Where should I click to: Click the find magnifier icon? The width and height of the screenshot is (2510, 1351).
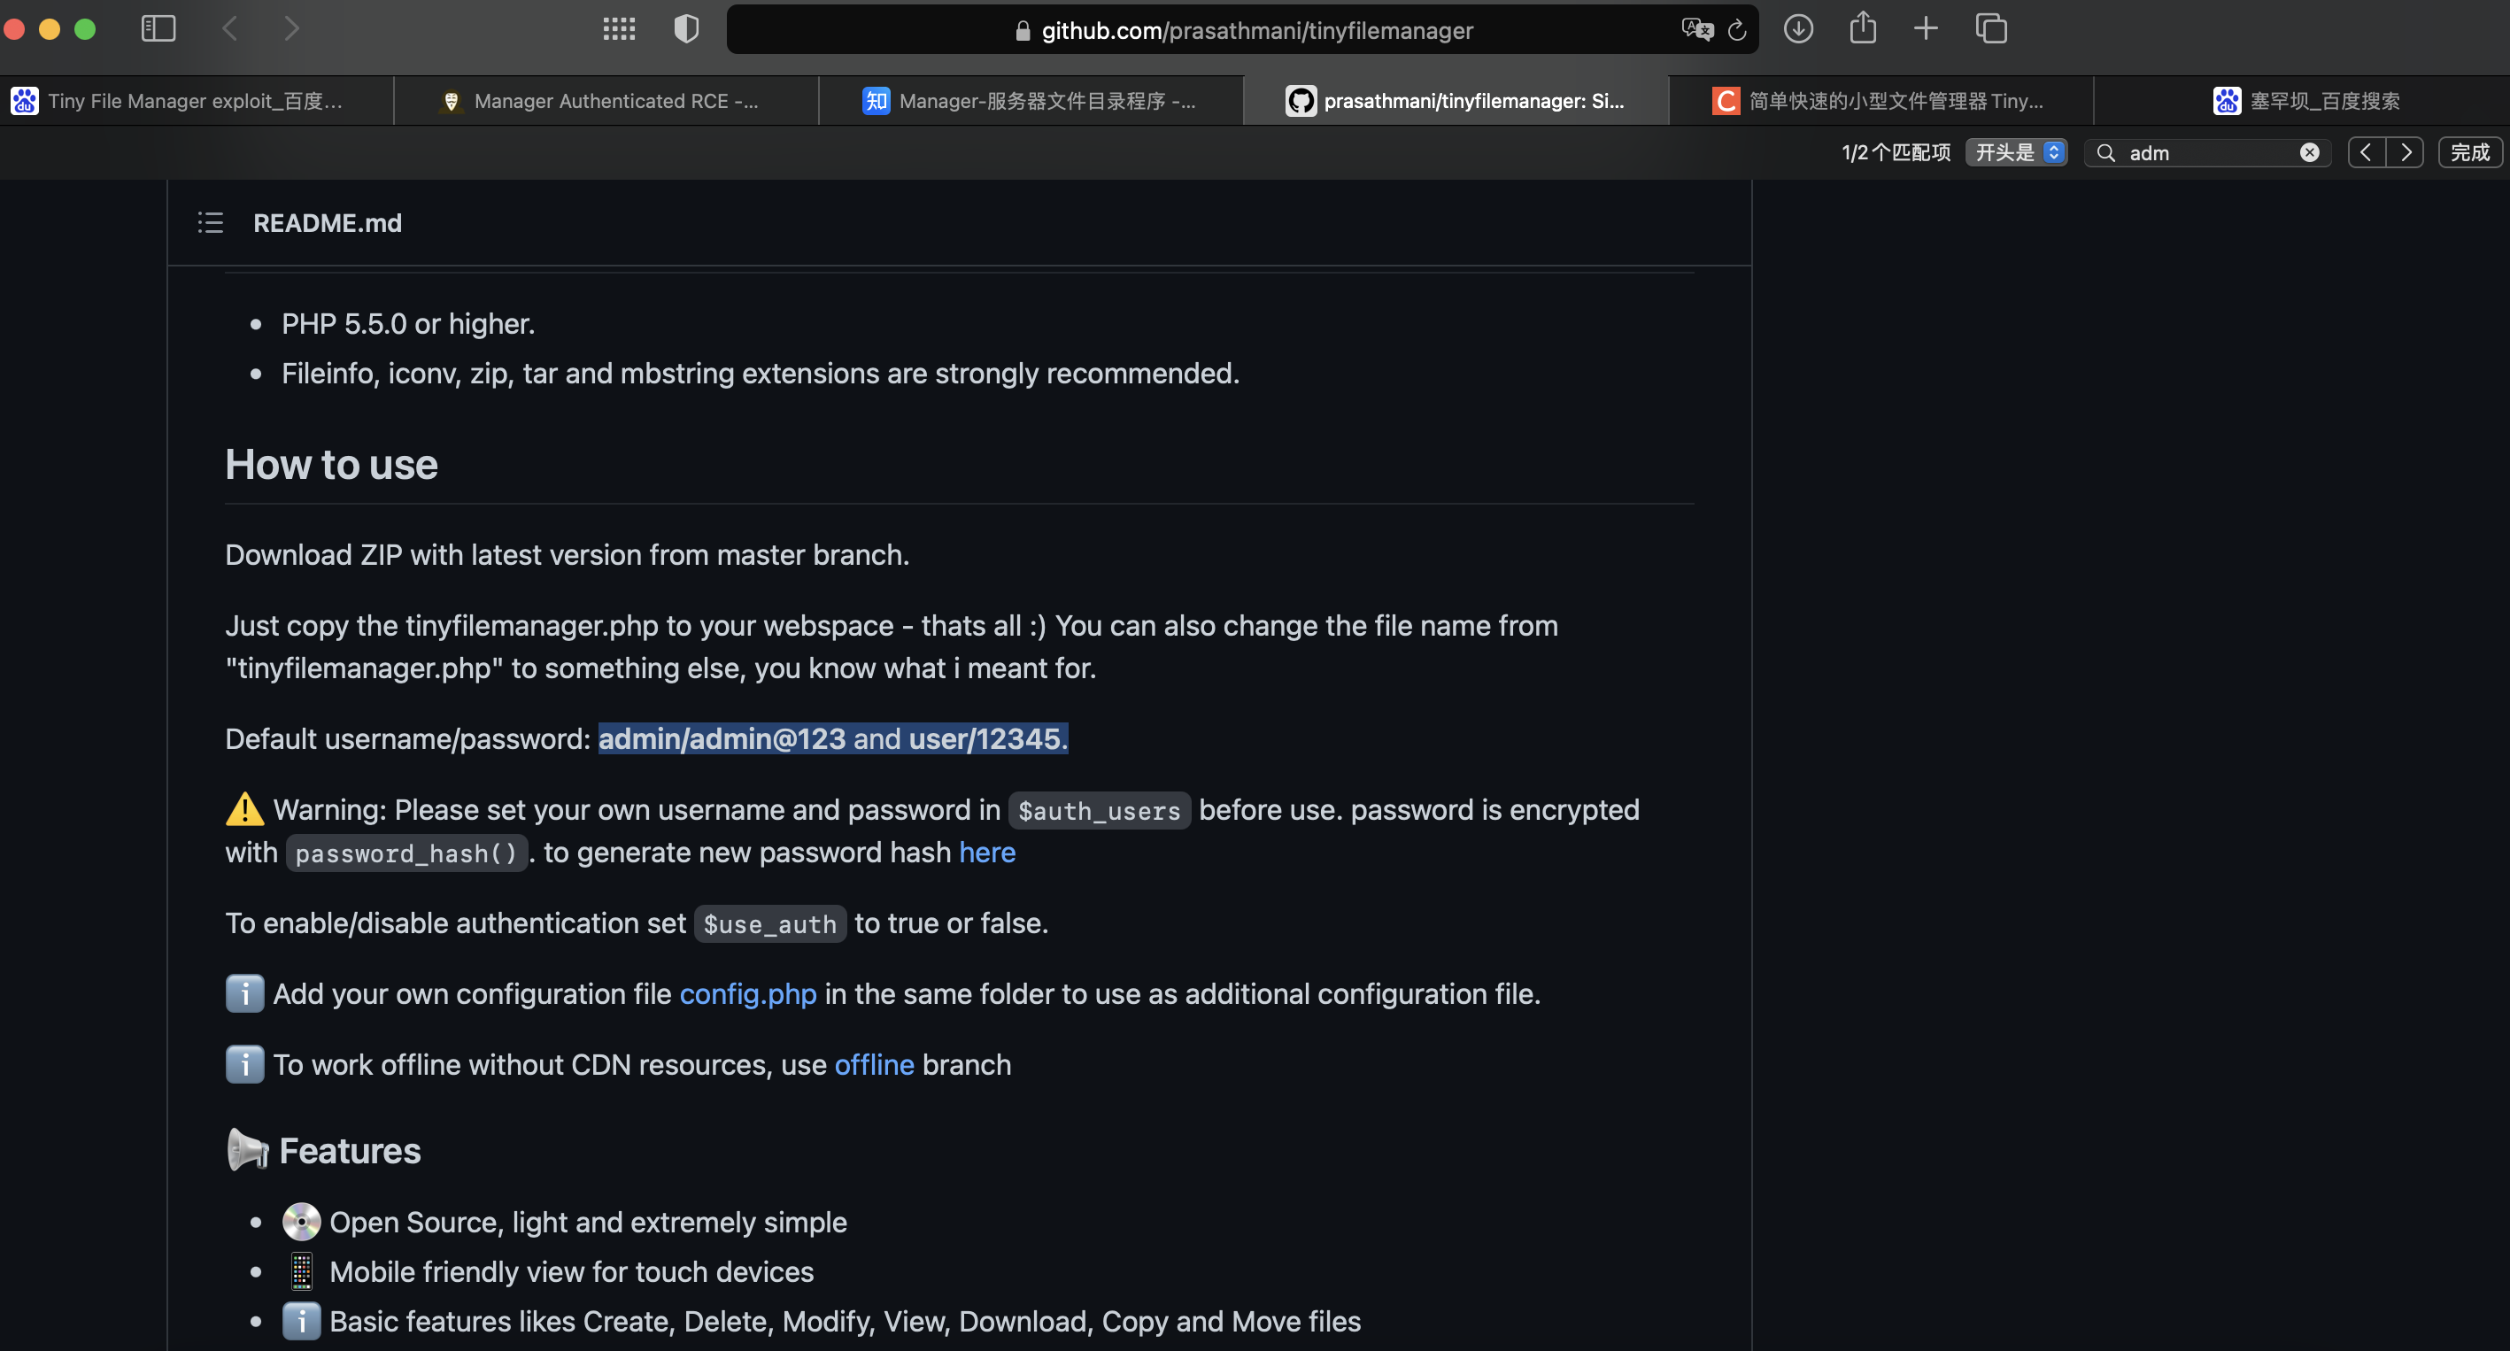pos(2105,153)
